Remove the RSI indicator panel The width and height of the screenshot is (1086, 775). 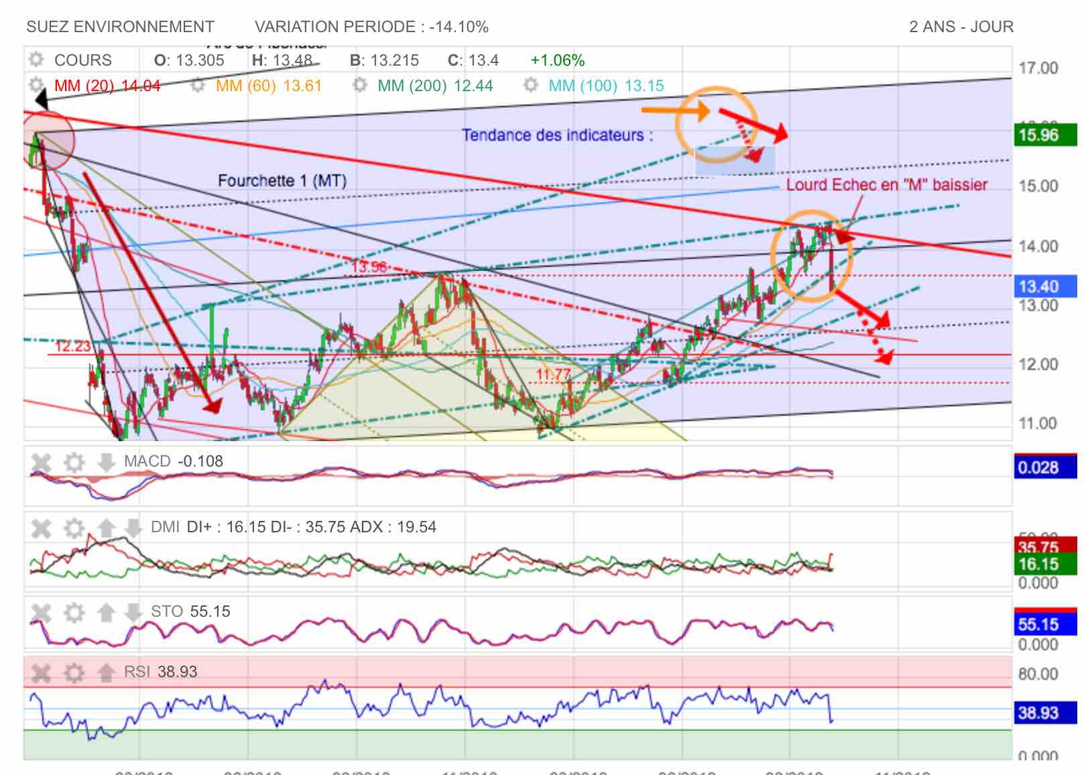coord(42,672)
